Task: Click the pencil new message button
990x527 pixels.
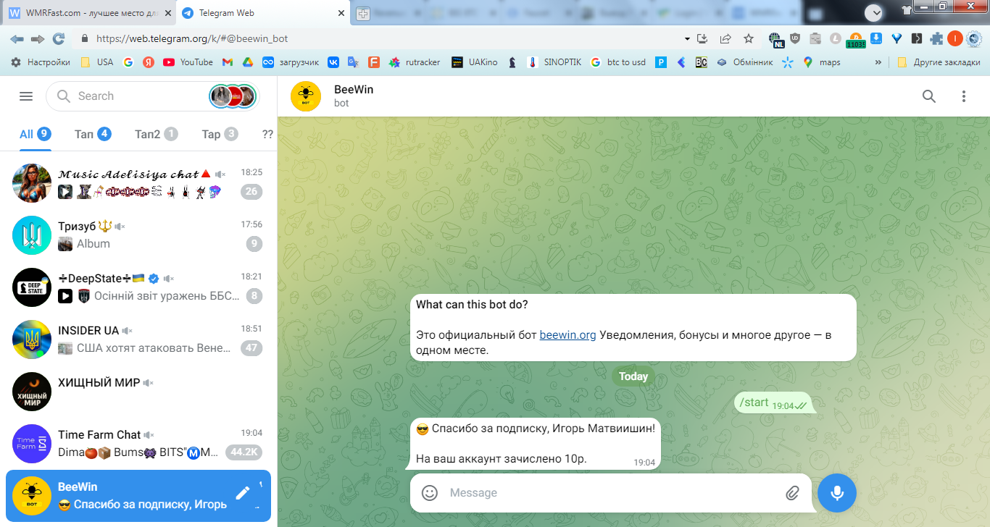Action: 243,493
